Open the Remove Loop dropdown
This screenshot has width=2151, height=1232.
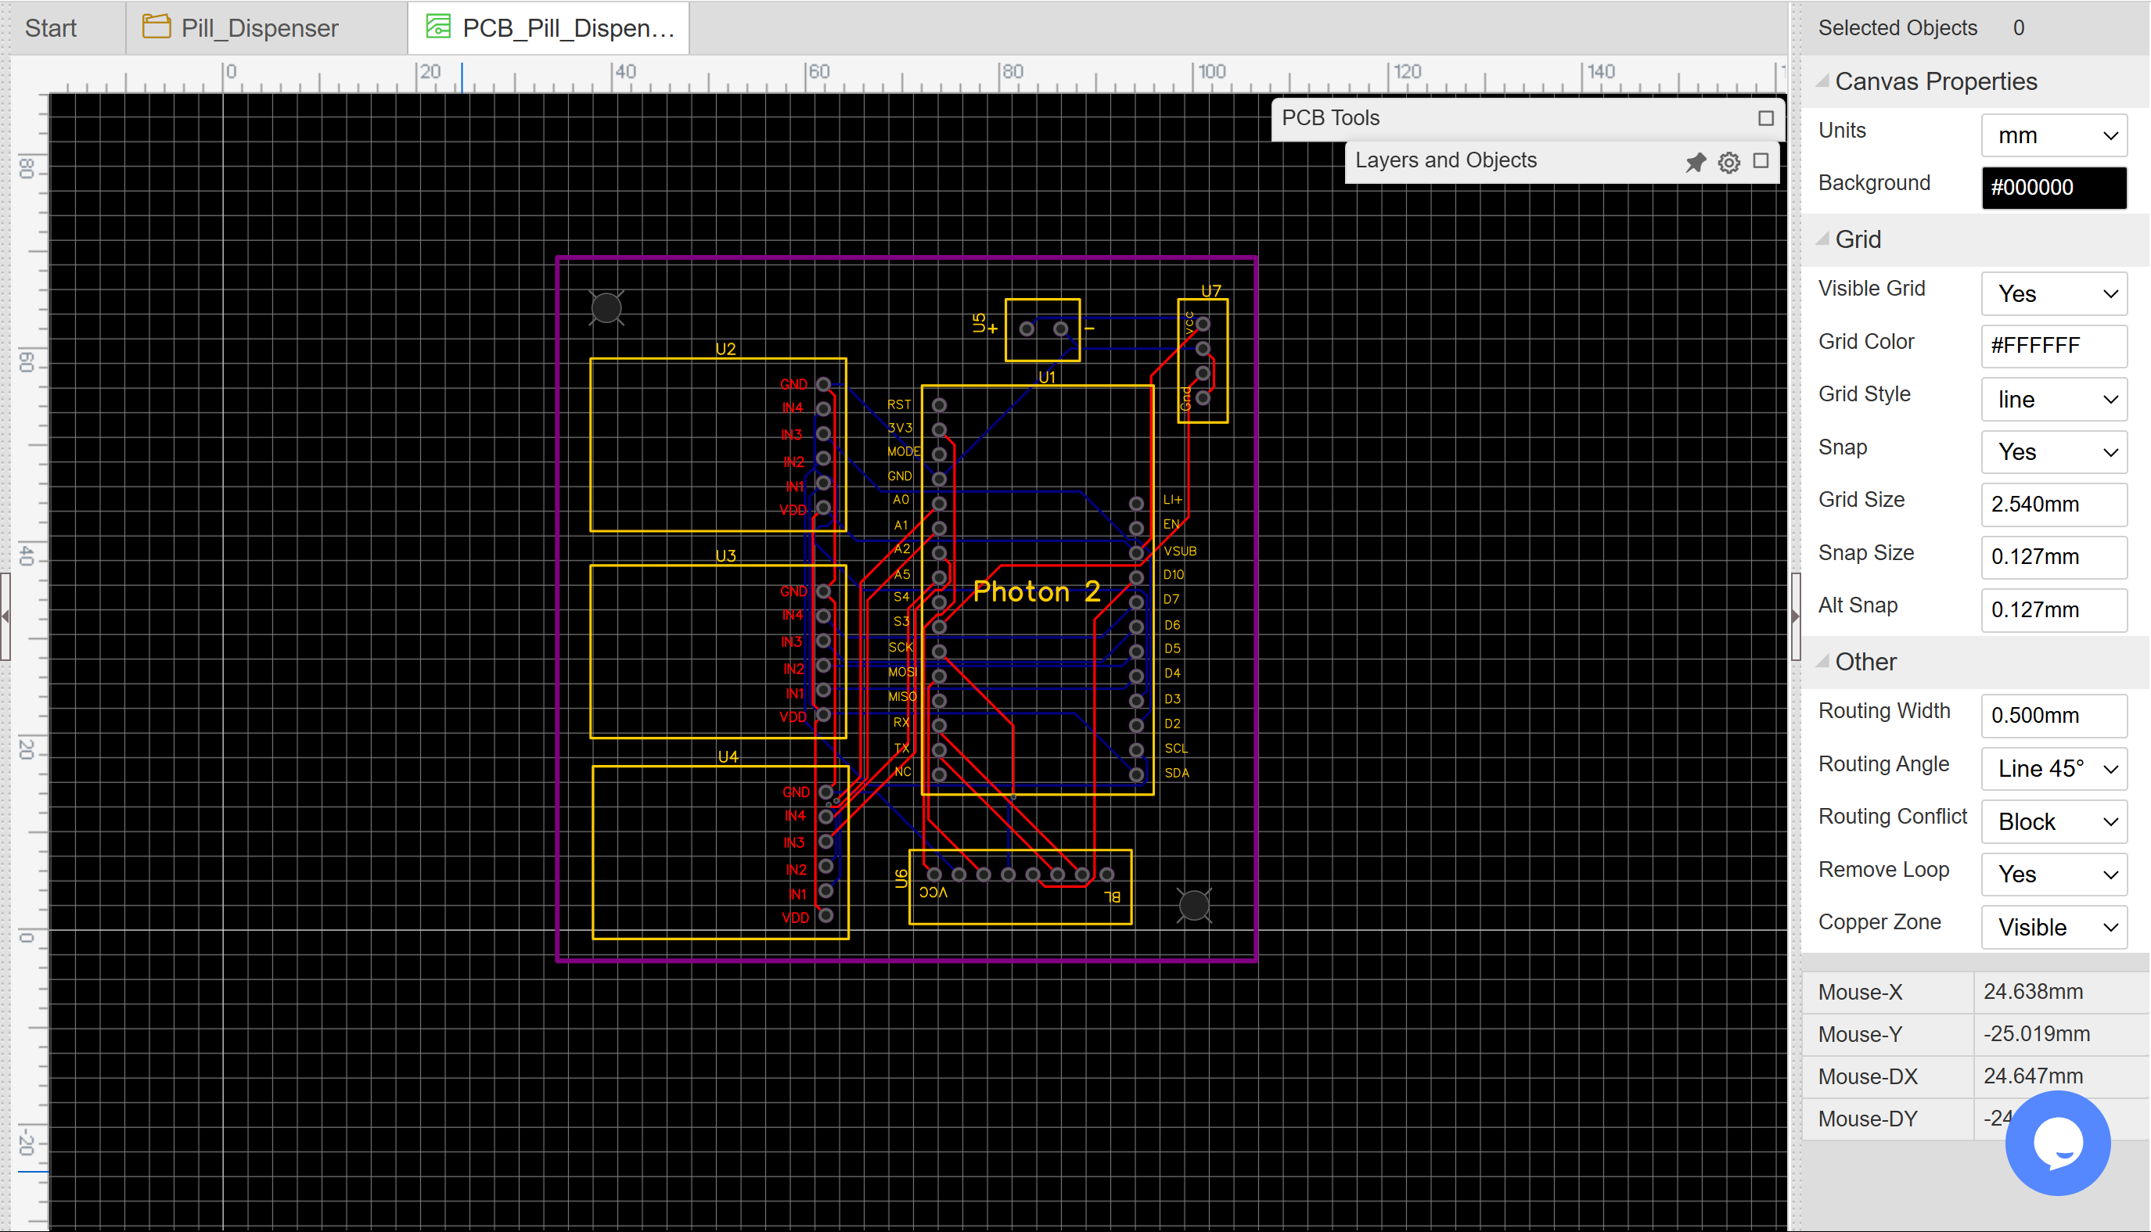coord(2053,874)
